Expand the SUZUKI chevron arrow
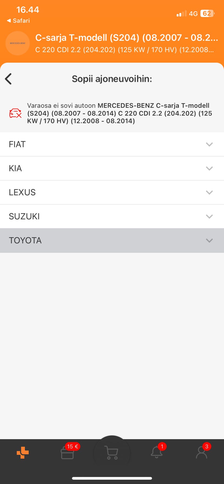 pos(209,216)
